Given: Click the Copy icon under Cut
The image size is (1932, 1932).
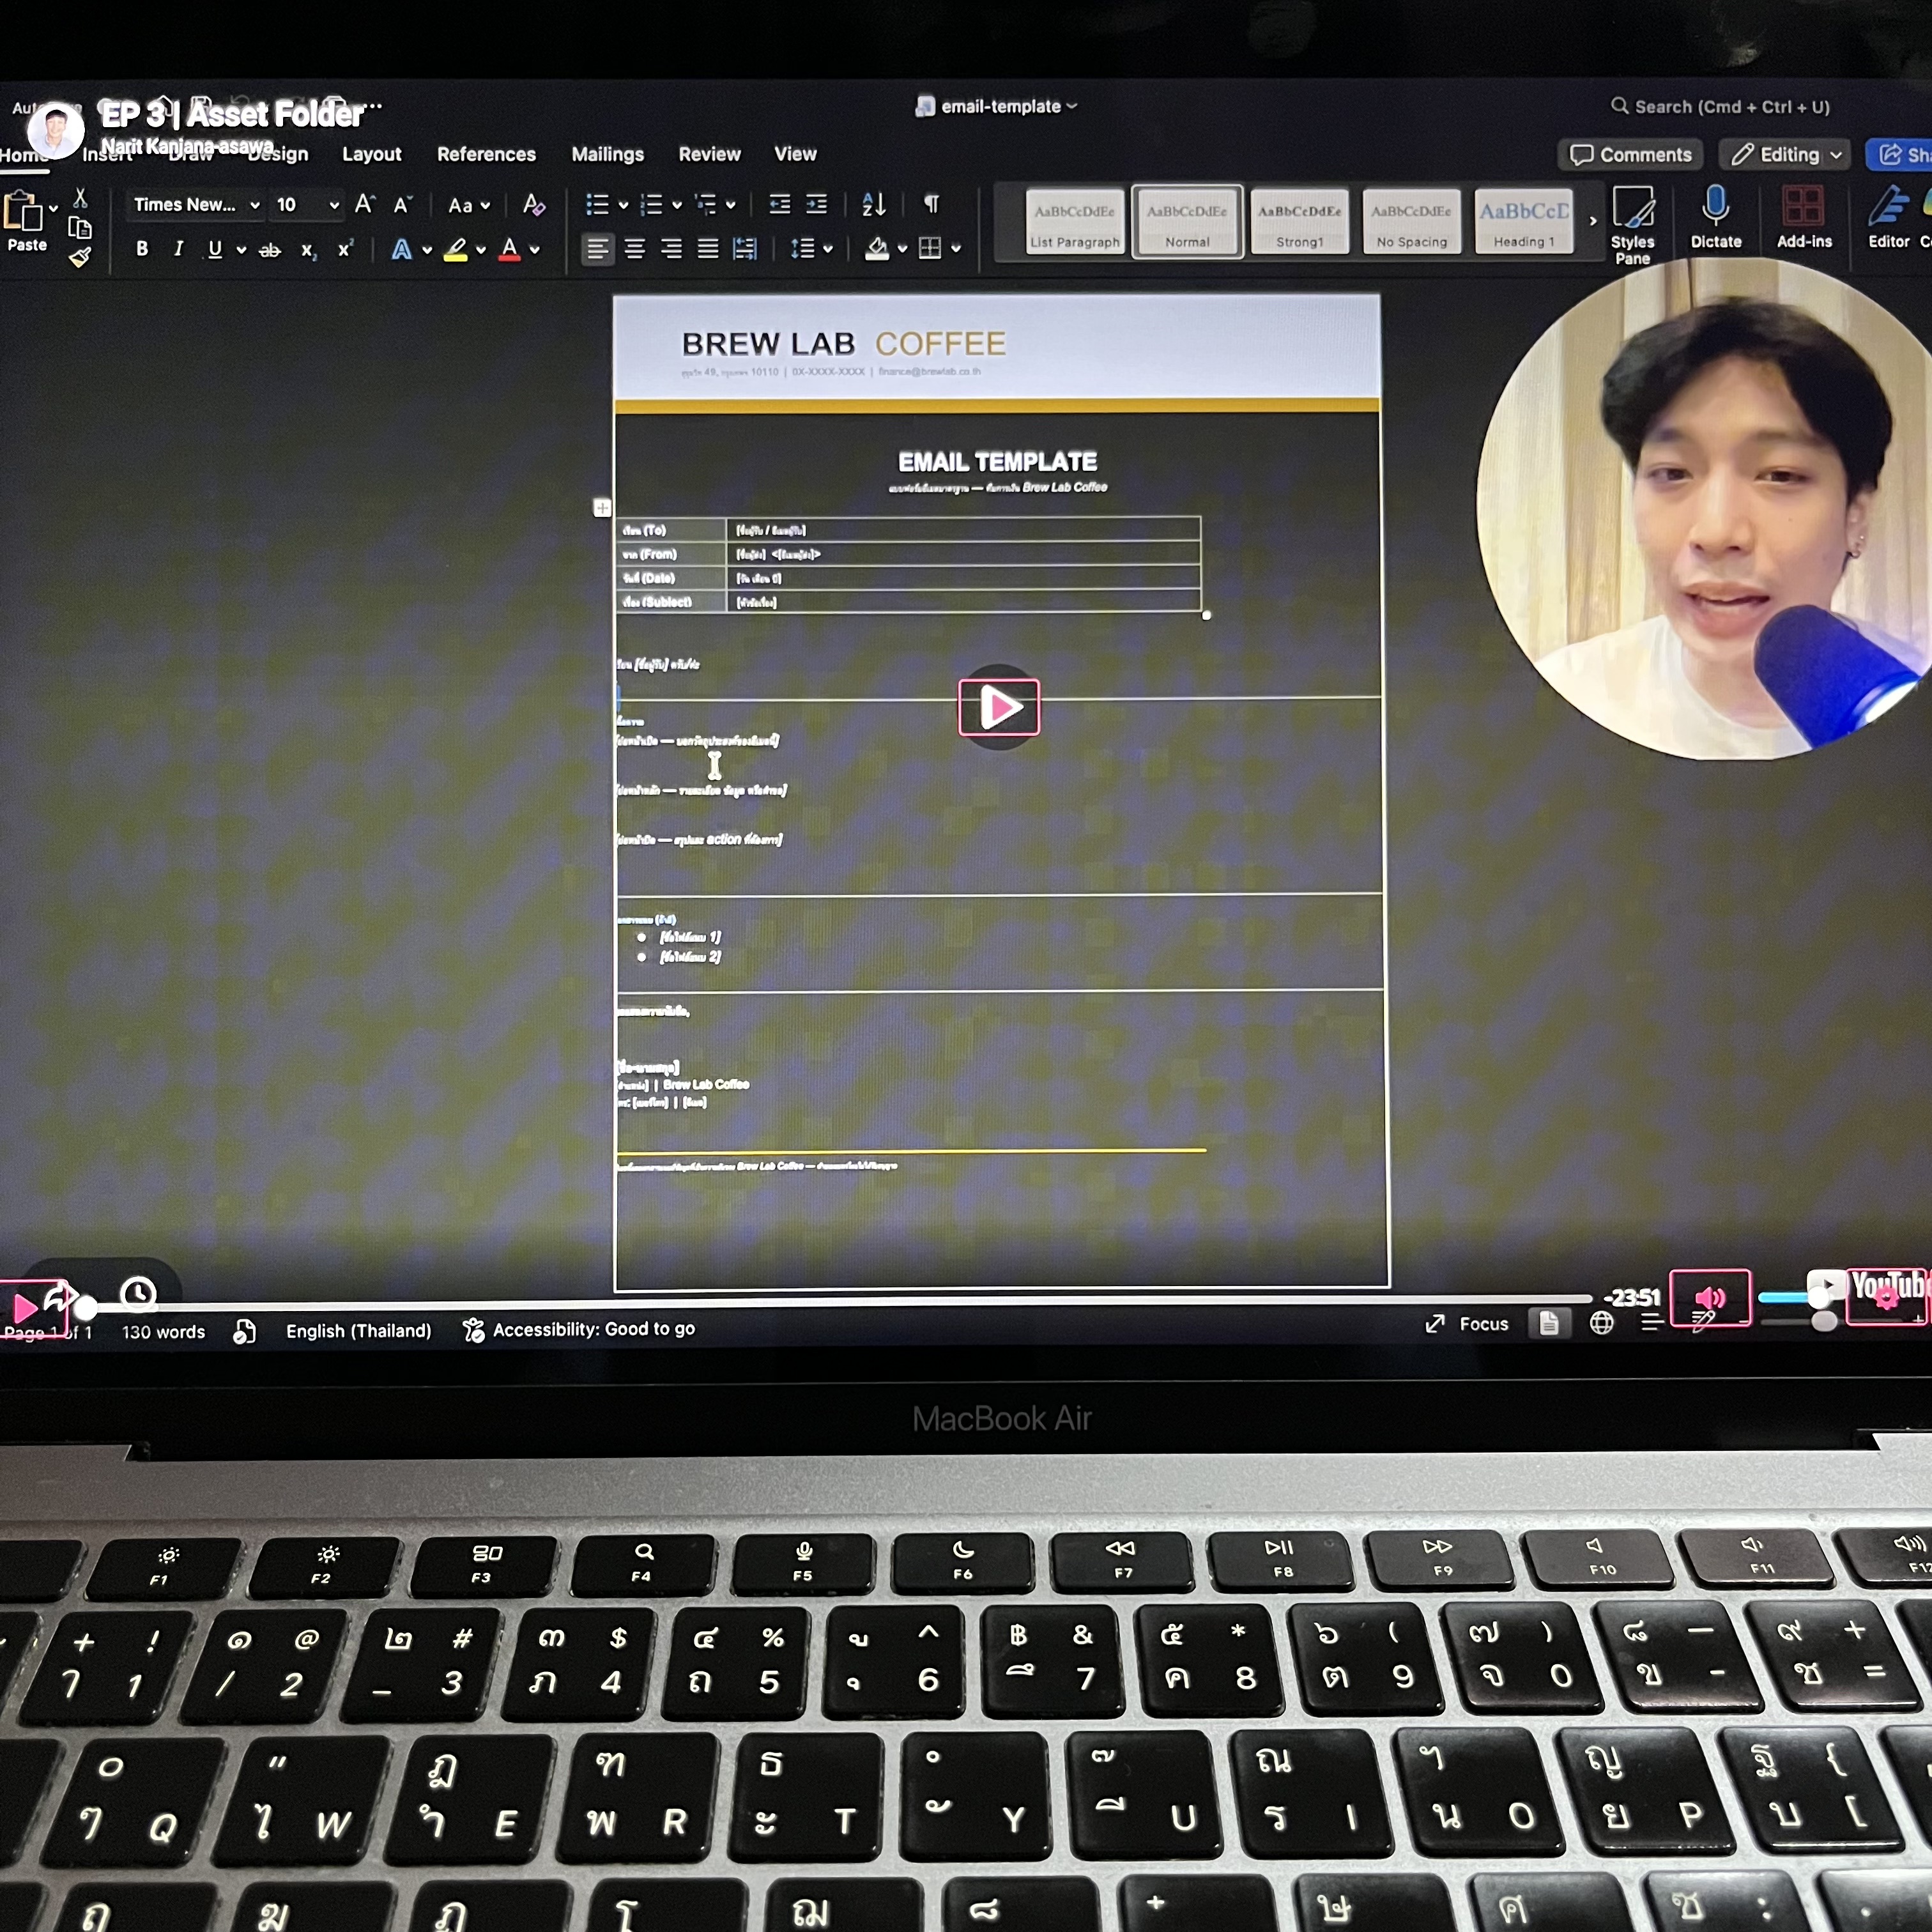Looking at the screenshot, I should [x=79, y=228].
